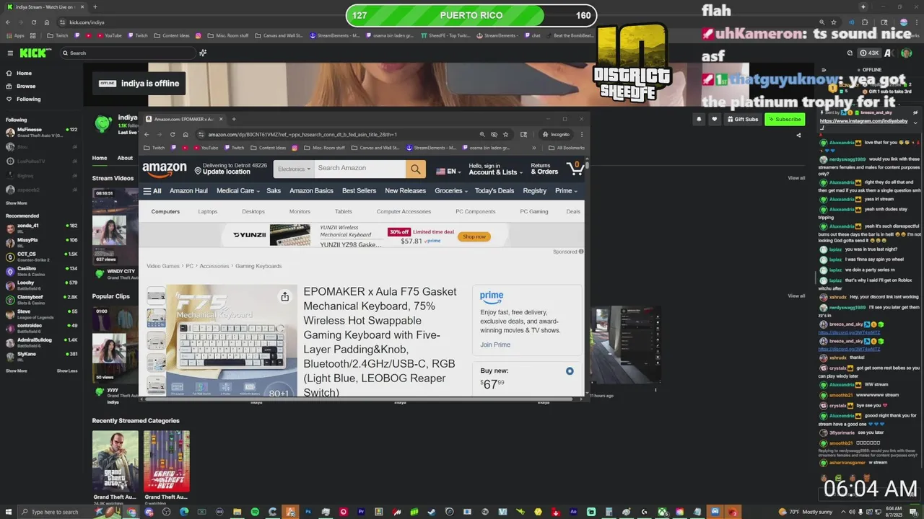Open Best Sellers nav item

(359, 191)
